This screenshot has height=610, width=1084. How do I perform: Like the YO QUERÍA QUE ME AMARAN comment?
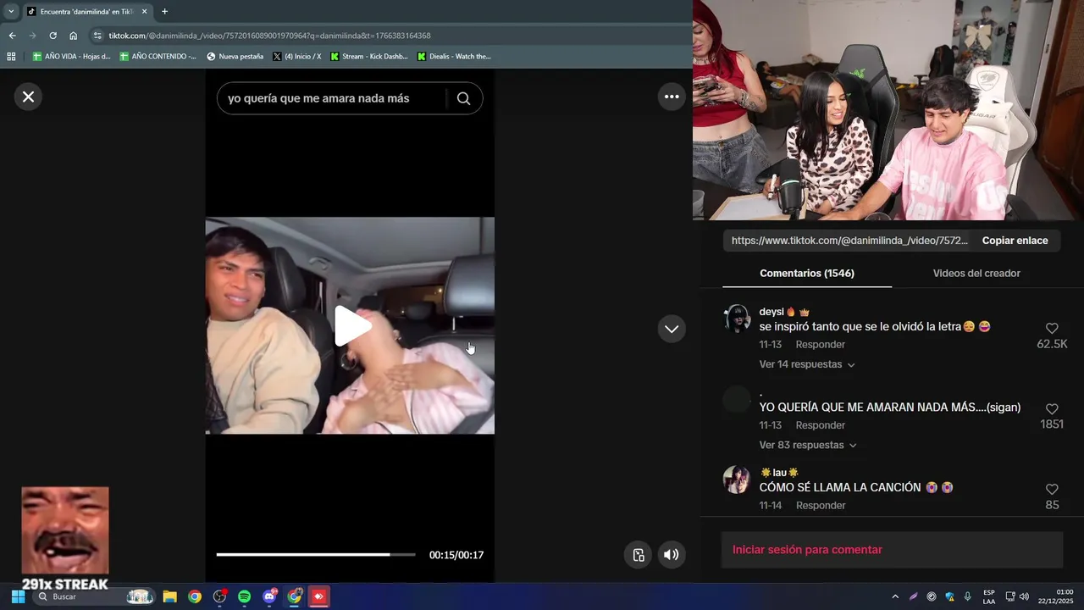coord(1052,408)
